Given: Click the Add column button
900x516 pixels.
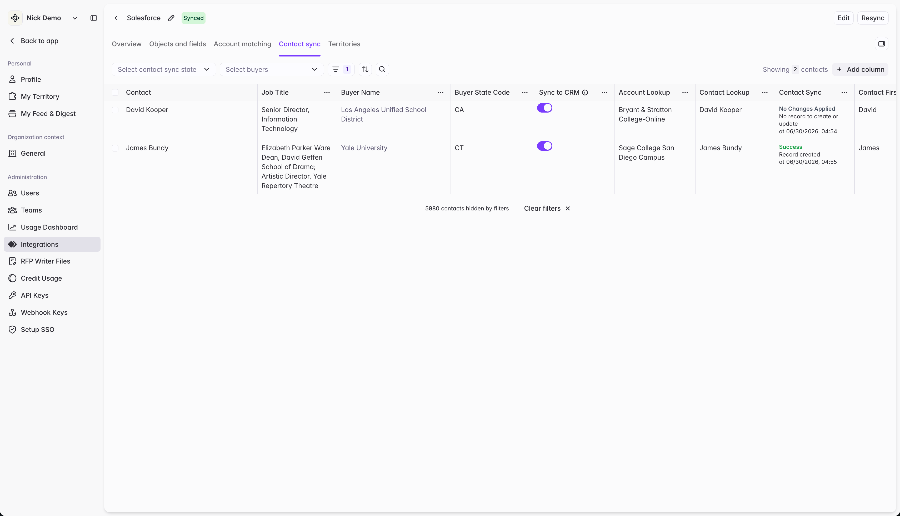Looking at the screenshot, I should point(860,69).
